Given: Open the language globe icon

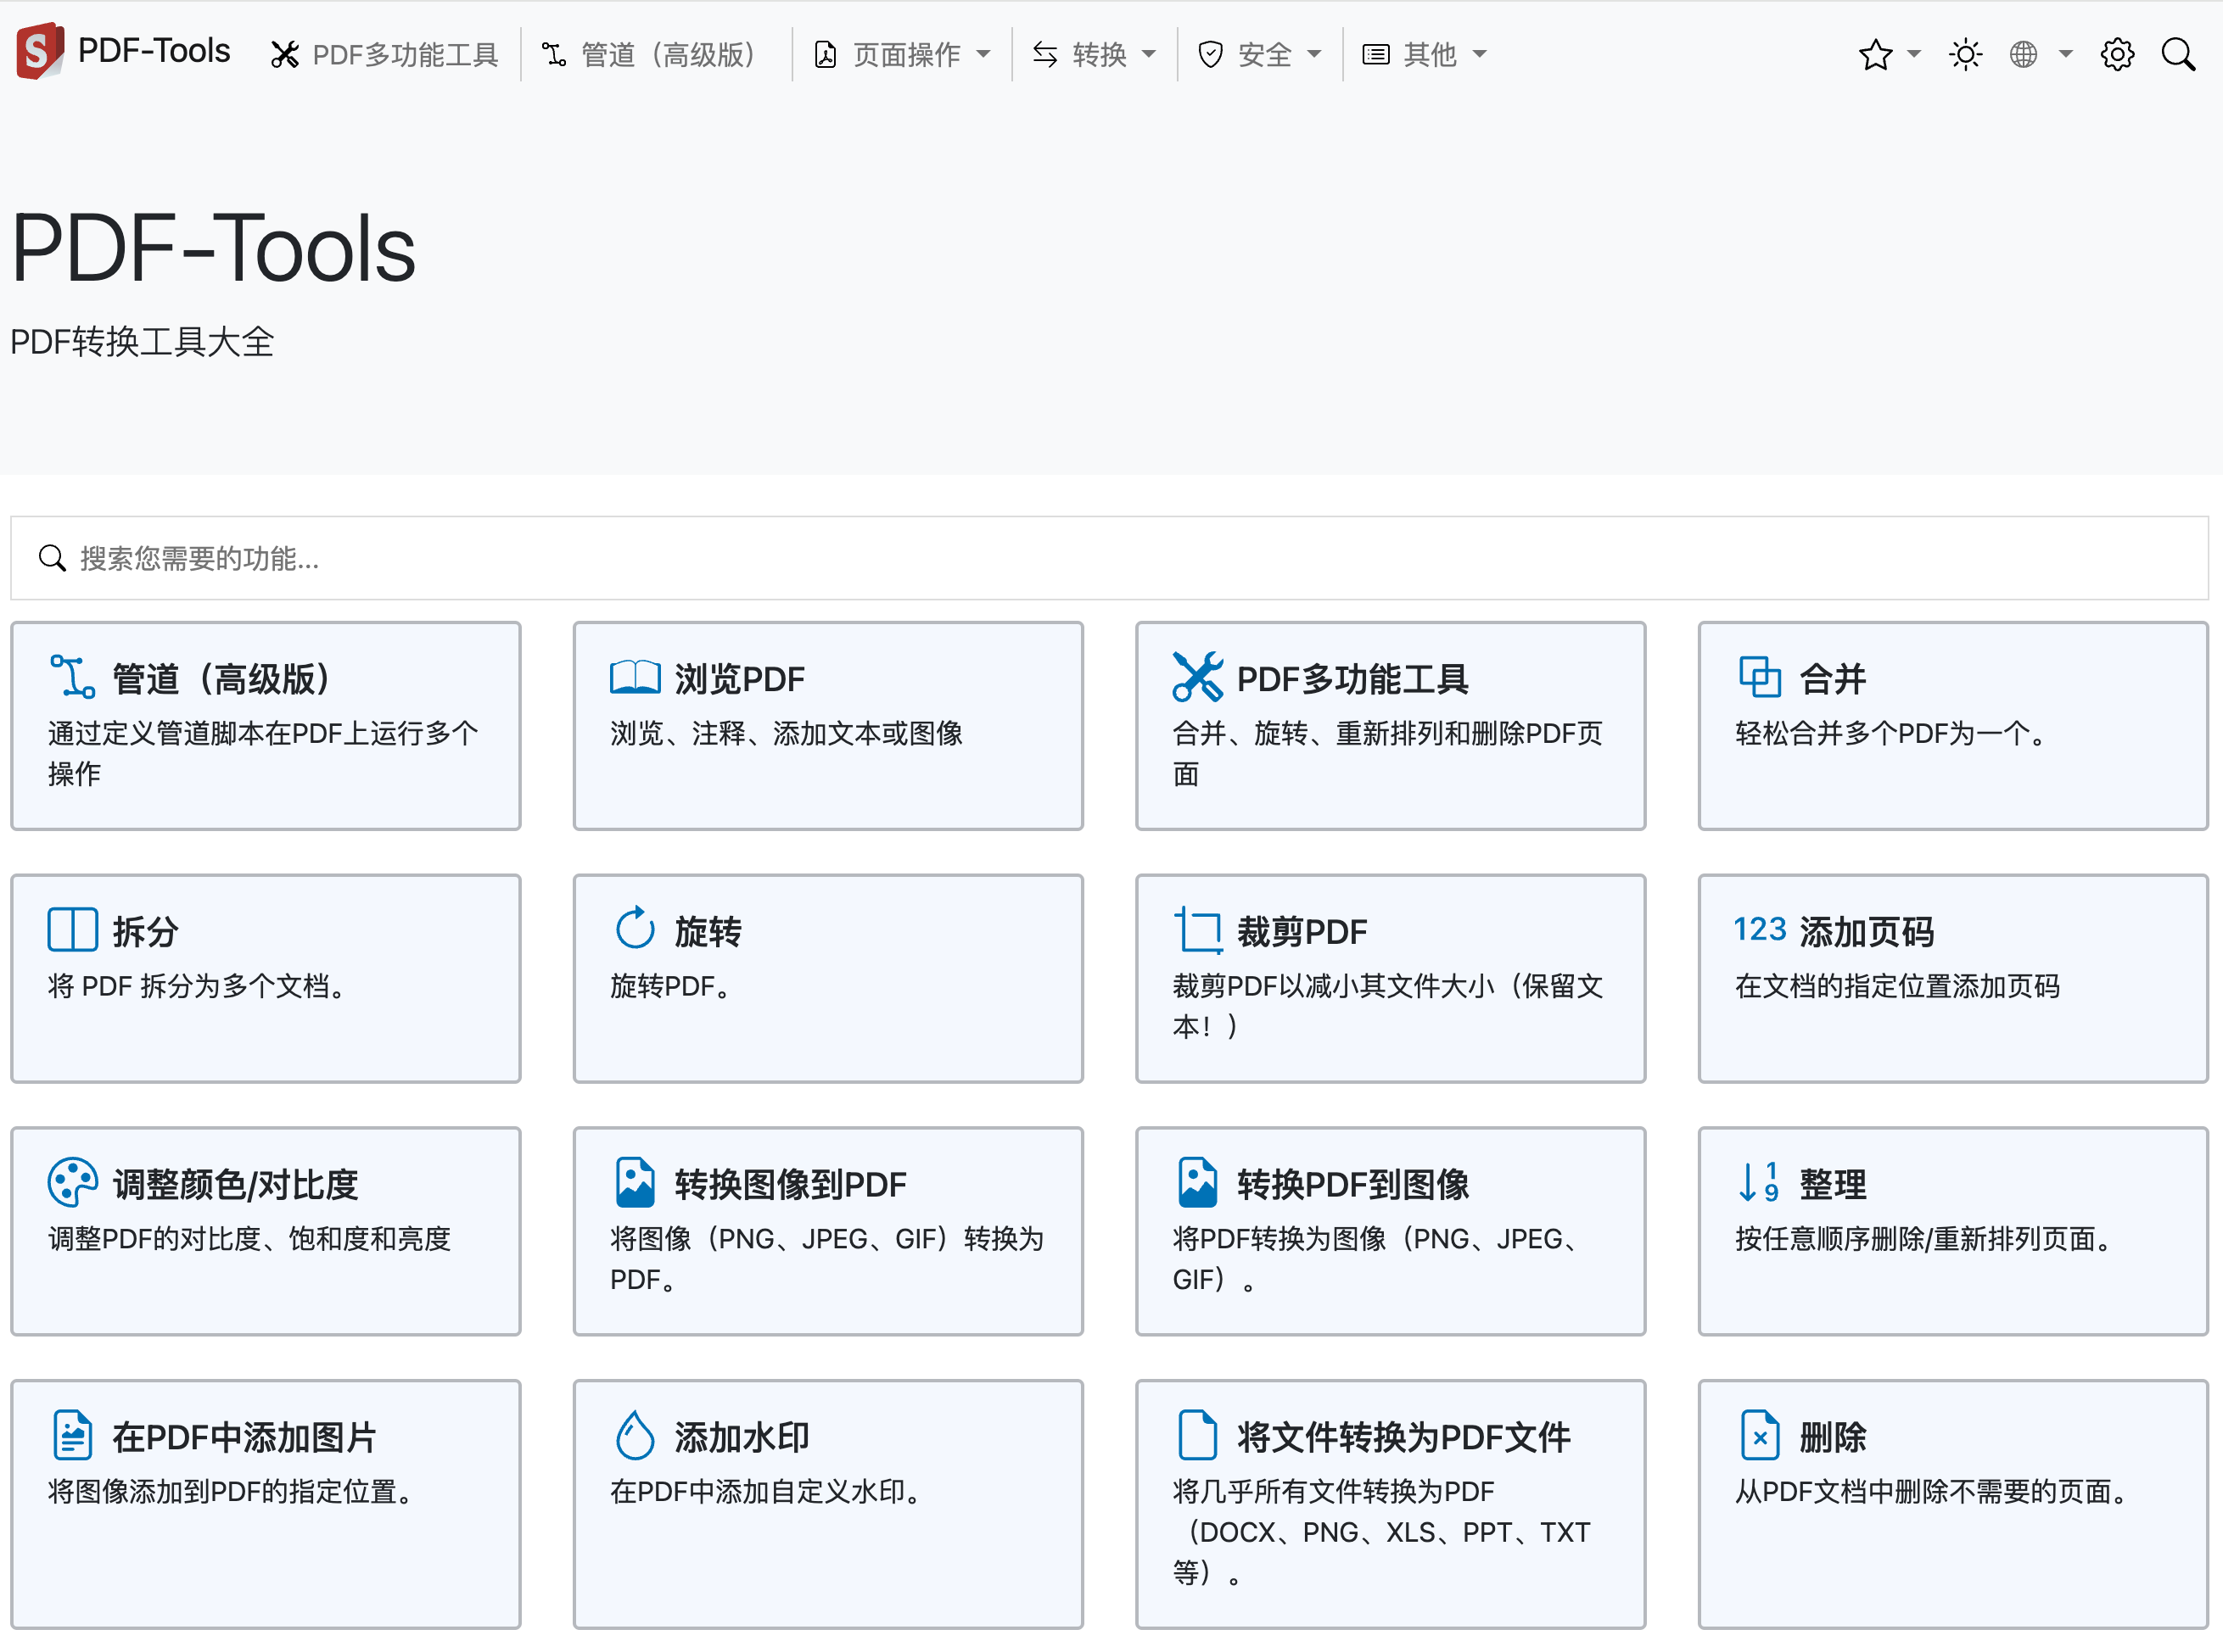Looking at the screenshot, I should point(2023,54).
